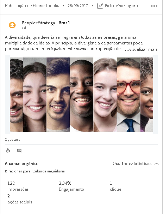The height and width of the screenshot is (214, 163).
Task: View who liked via 2 gostaram
Action: coord(14,140)
